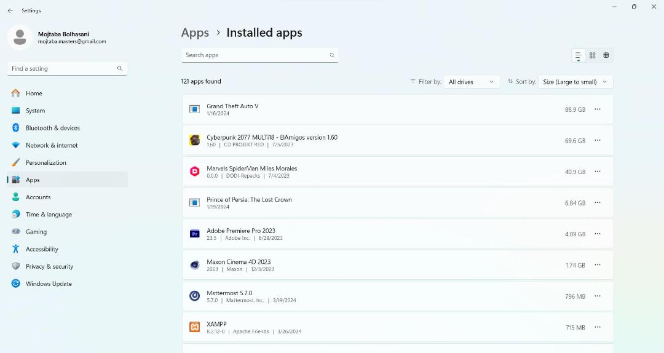This screenshot has width=664, height=353.
Task: Click the System monitor icon
Action: (x=15, y=111)
